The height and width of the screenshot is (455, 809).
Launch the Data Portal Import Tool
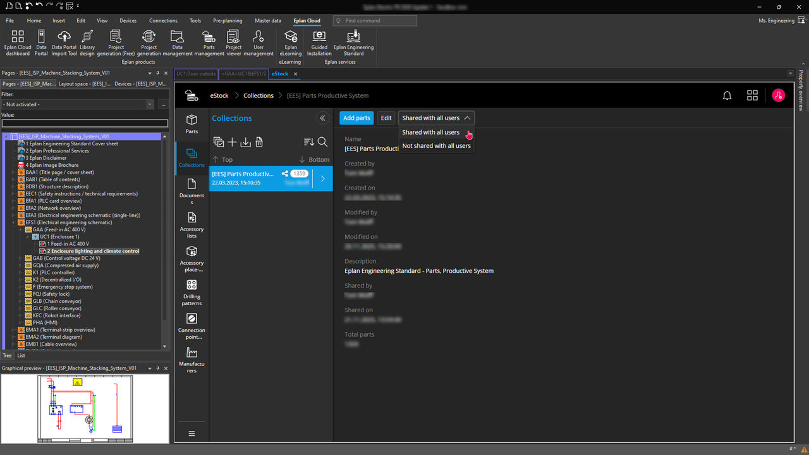point(63,41)
